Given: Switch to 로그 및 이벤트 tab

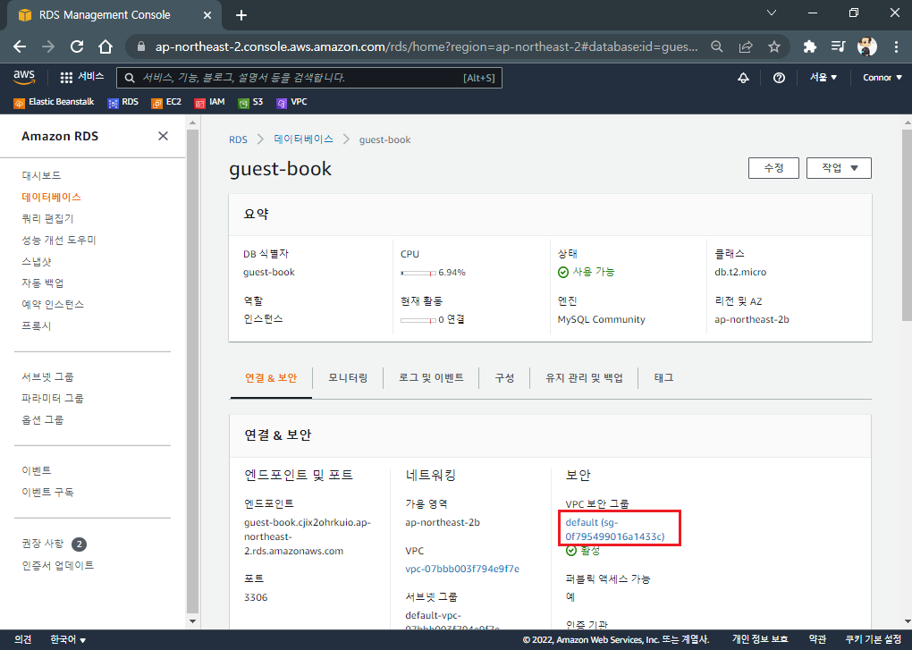Looking at the screenshot, I should point(431,378).
